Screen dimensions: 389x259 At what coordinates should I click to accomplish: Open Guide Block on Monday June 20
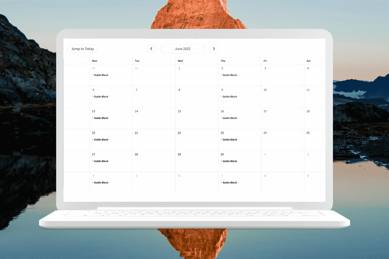(100, 140)
